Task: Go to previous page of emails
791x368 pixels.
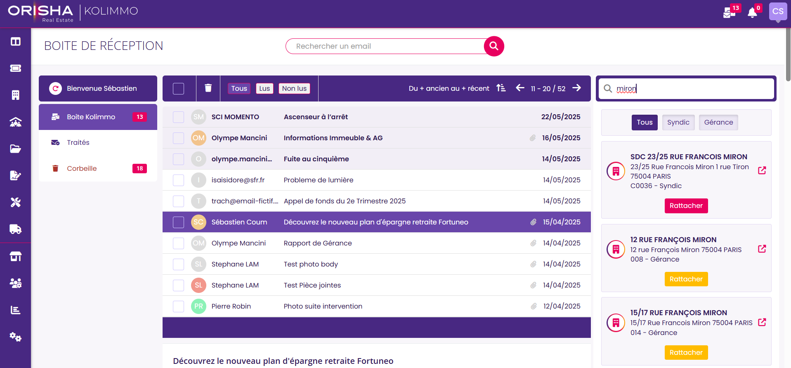Action: 520,88
